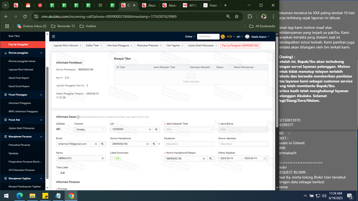The image size is (358, 201).
Task: Tick the VIP Label Konsumen checkbox
Action: pyautogui.click(x=112, y=158)
